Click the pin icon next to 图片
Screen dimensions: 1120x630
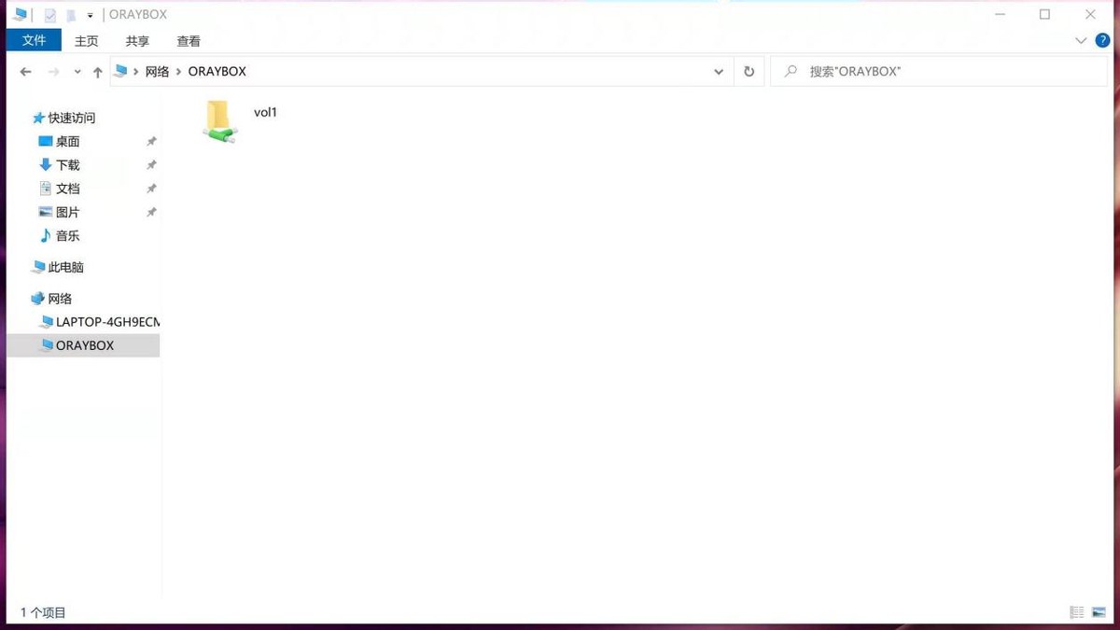click(x=151, y=213)
